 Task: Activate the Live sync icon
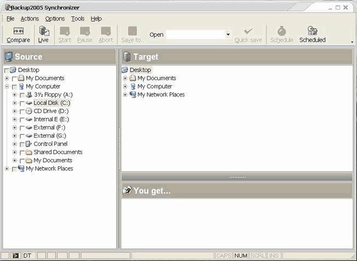tap(44, 31)
